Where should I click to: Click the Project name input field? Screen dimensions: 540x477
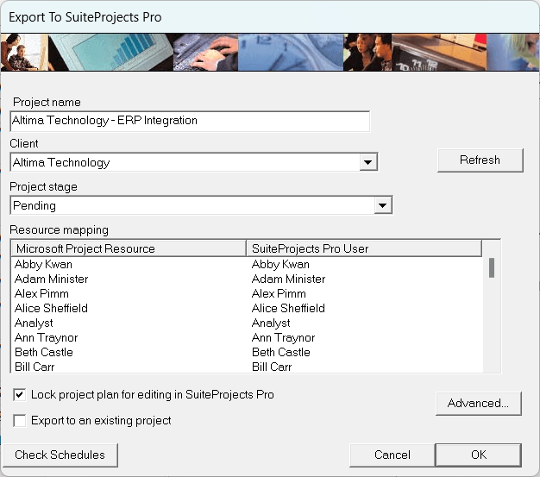point(190,121)
